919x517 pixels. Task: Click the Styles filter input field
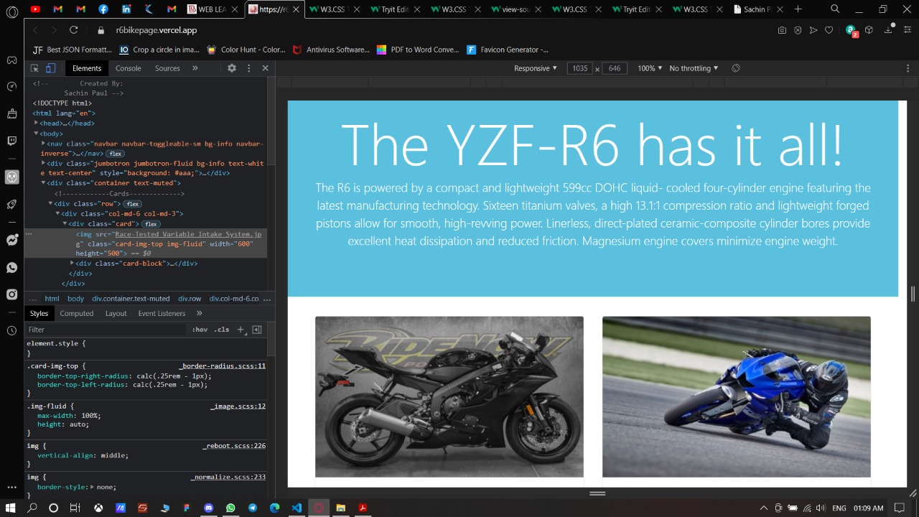(x=106, y=330)
